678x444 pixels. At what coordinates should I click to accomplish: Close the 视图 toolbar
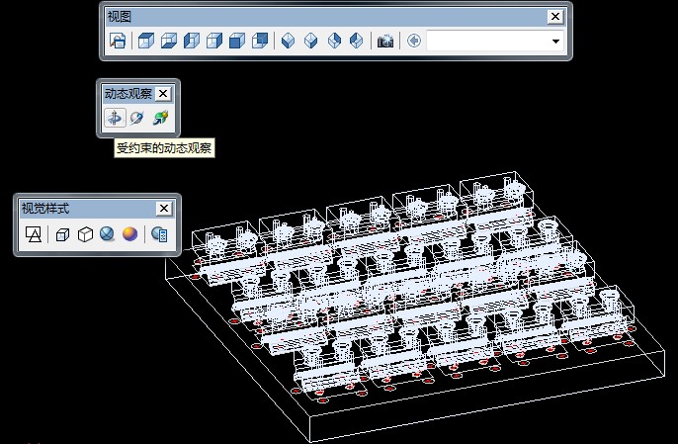555,17
